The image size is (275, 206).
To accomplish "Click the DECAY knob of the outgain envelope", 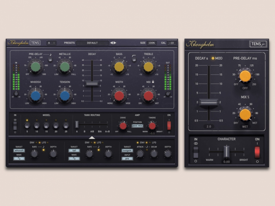I will pos(154,154).
